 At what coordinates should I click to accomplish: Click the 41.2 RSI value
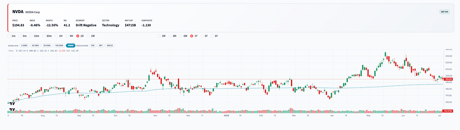pyautogui.click(x=67, y=25)
